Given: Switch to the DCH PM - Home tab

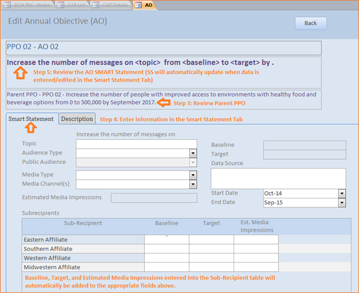Looking at the screenshot, I should point(28,5).
